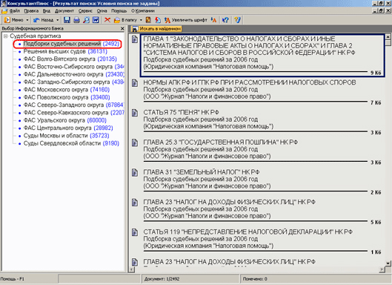Click the application icon left of Файл

(4, 11)
